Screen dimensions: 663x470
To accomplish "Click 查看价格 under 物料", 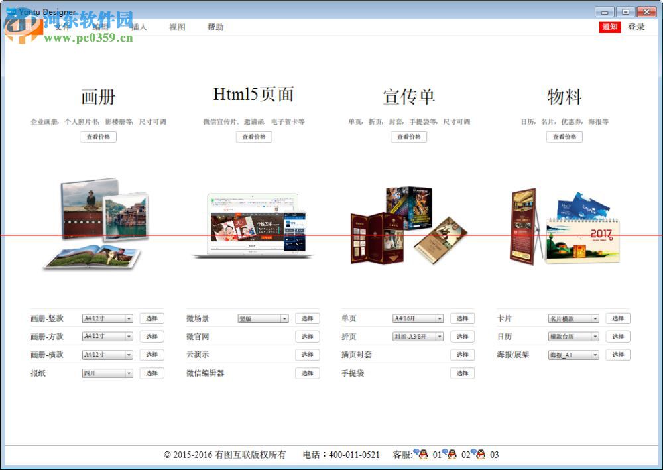I will pos(564,137).
